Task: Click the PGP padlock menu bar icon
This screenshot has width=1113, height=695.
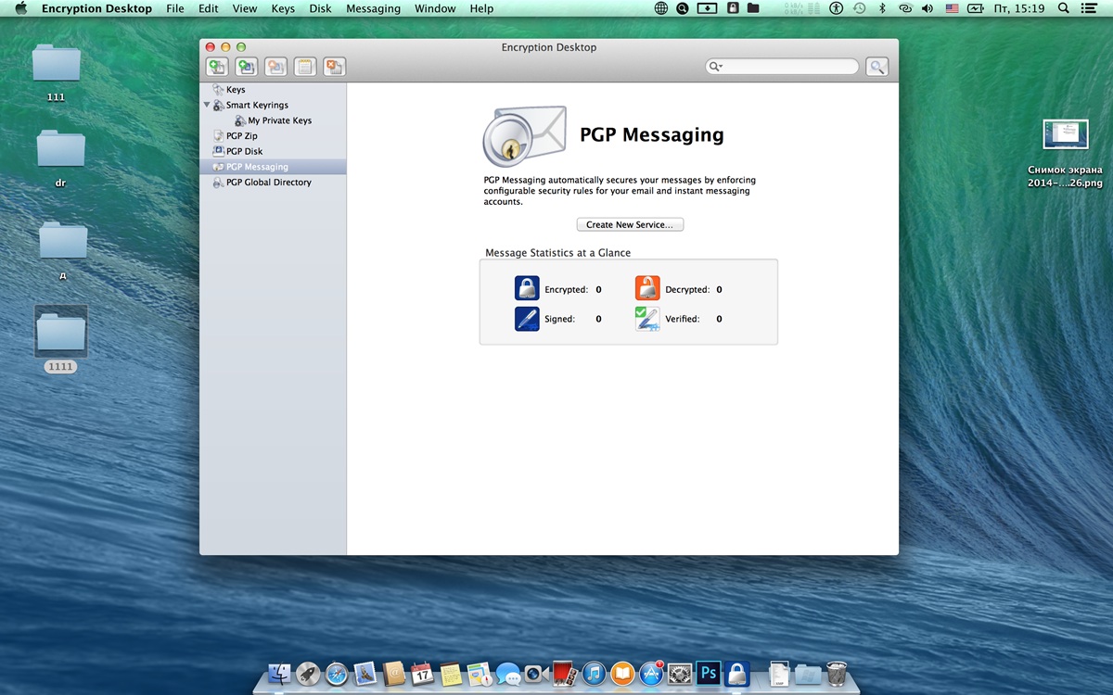Action: coord(733,8)
